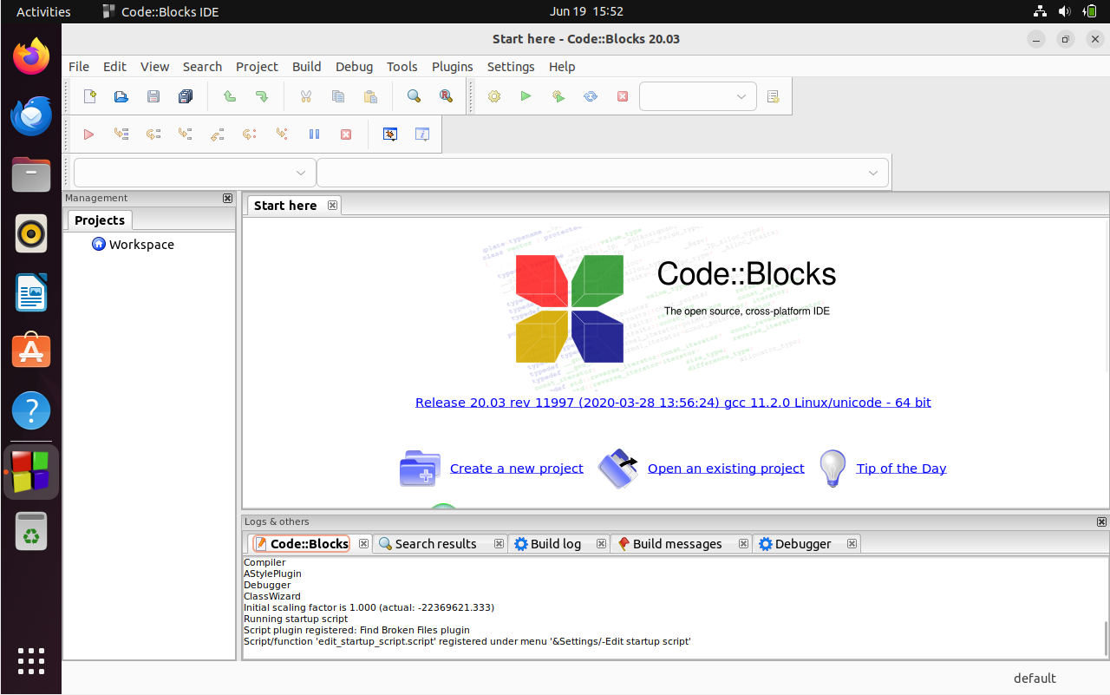Click the Redo toolbar icon
Image resolution: width=1110 pixels, height=695 pixels.
click(x=261, y=96)
